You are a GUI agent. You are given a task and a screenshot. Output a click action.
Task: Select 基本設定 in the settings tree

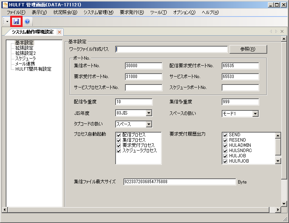[24, 43]
